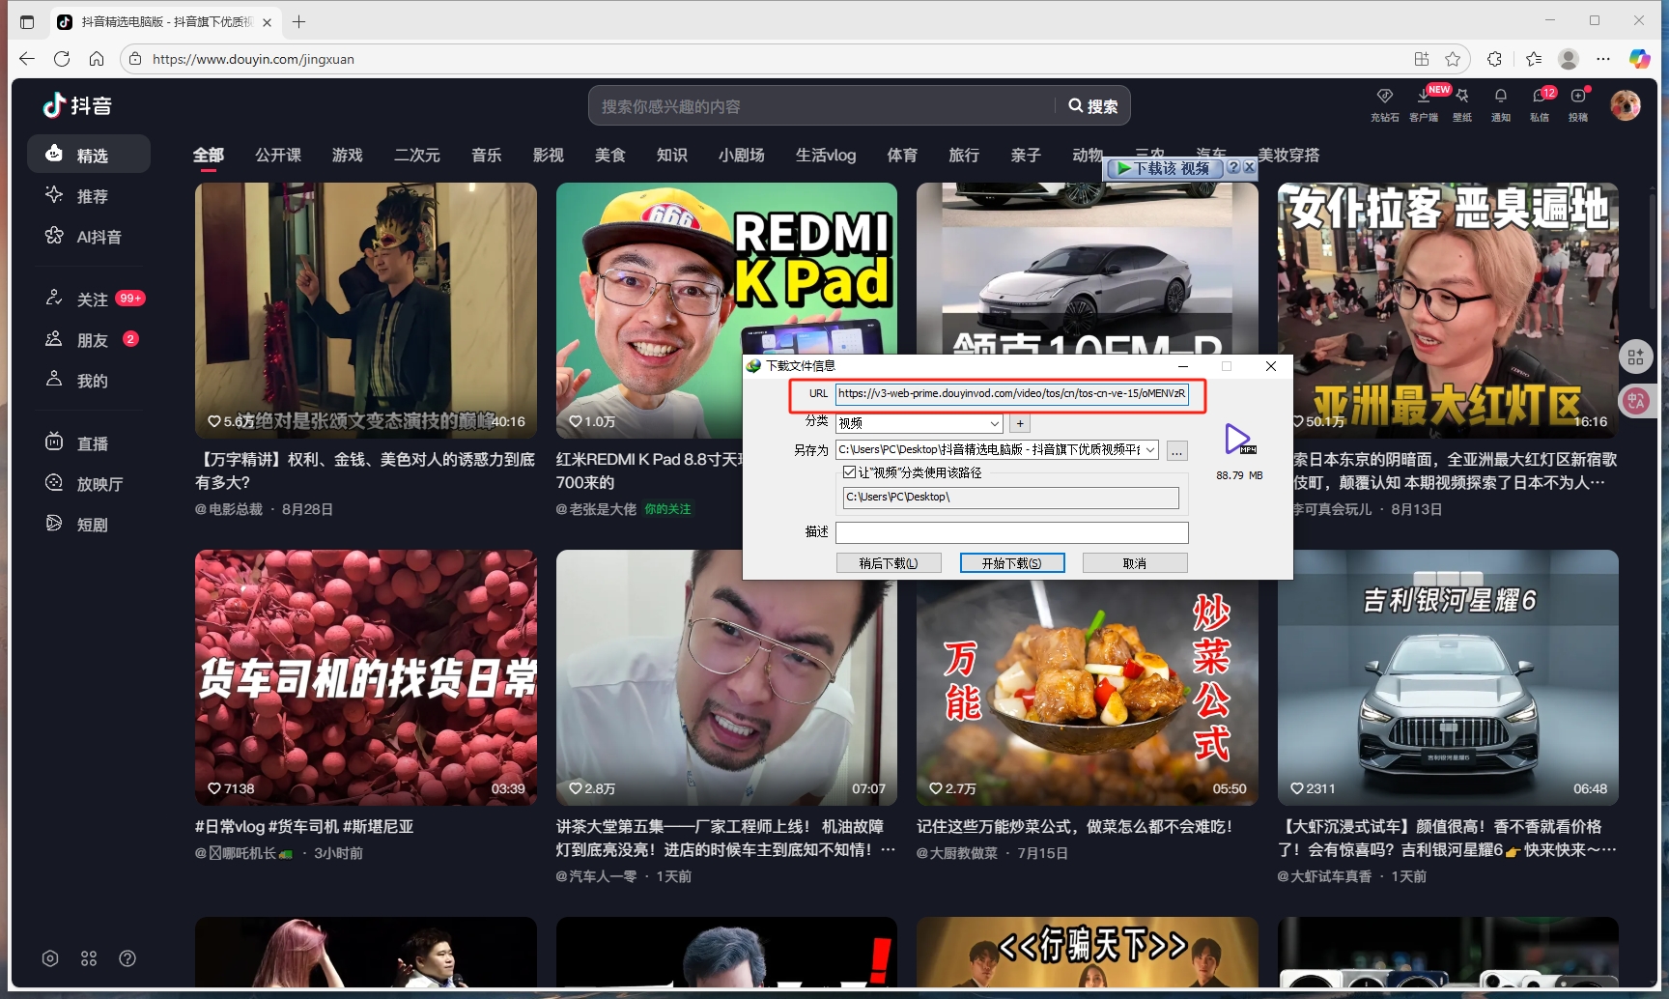
Task: Open the 货车司机的找货日常 video thumbnail
Action: 366,677
